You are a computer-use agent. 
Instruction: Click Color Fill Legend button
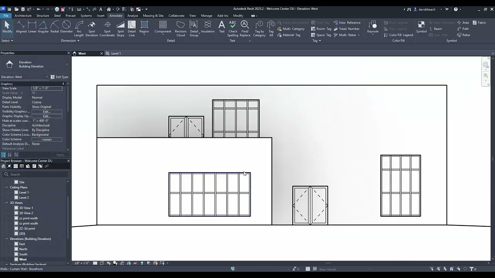click(x=398, y=35)
